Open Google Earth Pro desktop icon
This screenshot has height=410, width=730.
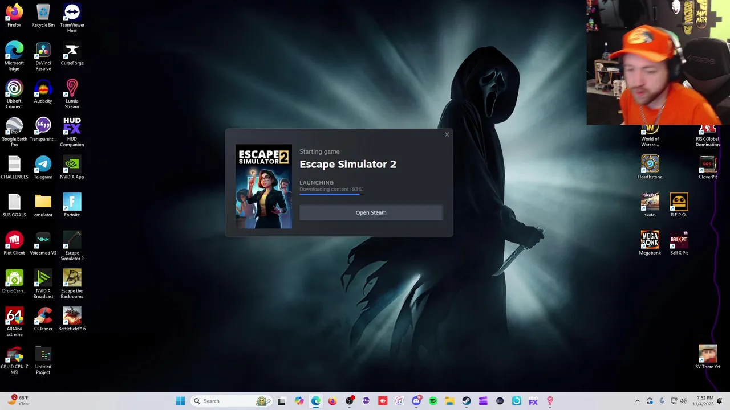tap(14, 132)
